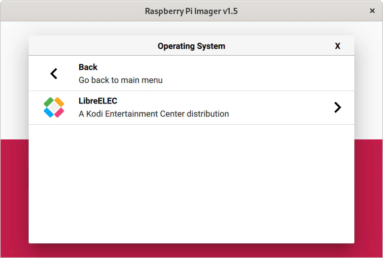The height and width of the screenshot is (258, 383).
Task: Click the colorful LibreELEC logo icon
Action: pyautogui.click(x=54, y=107)
